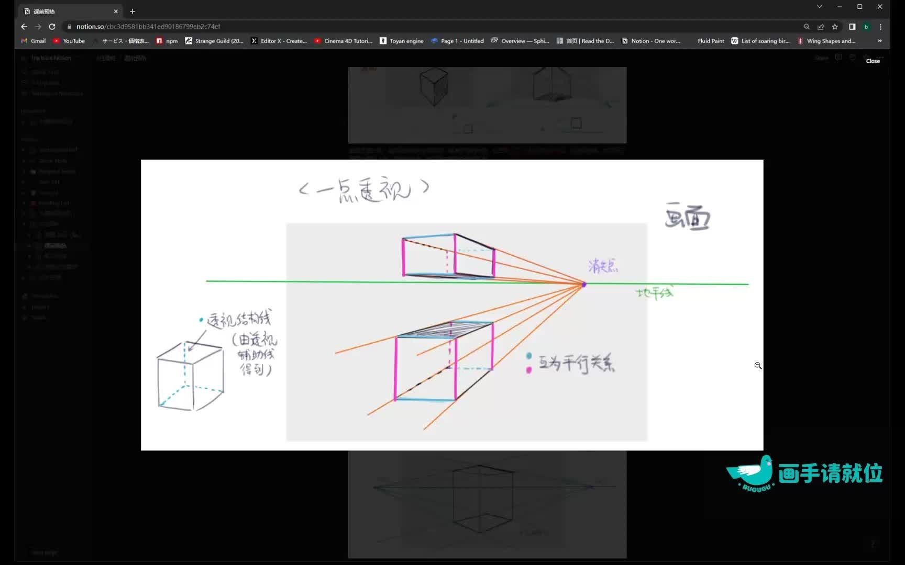Open the Read the Docs bookmark
Viewport: 905px width, 565px height.
[x=585, y=41]
